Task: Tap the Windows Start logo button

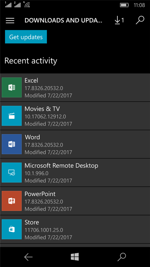Action: 75,257
